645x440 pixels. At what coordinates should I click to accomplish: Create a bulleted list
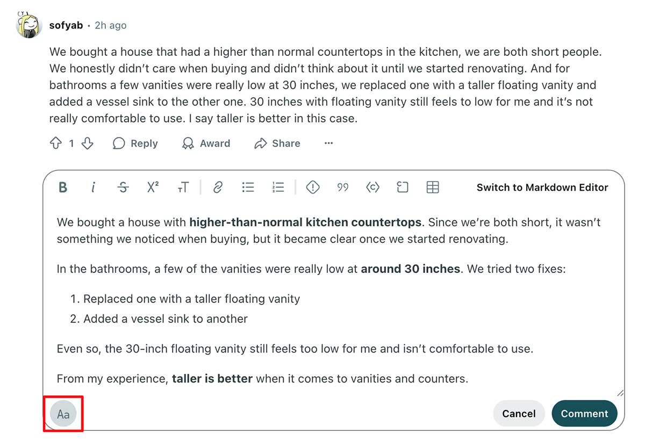[248, 187]
